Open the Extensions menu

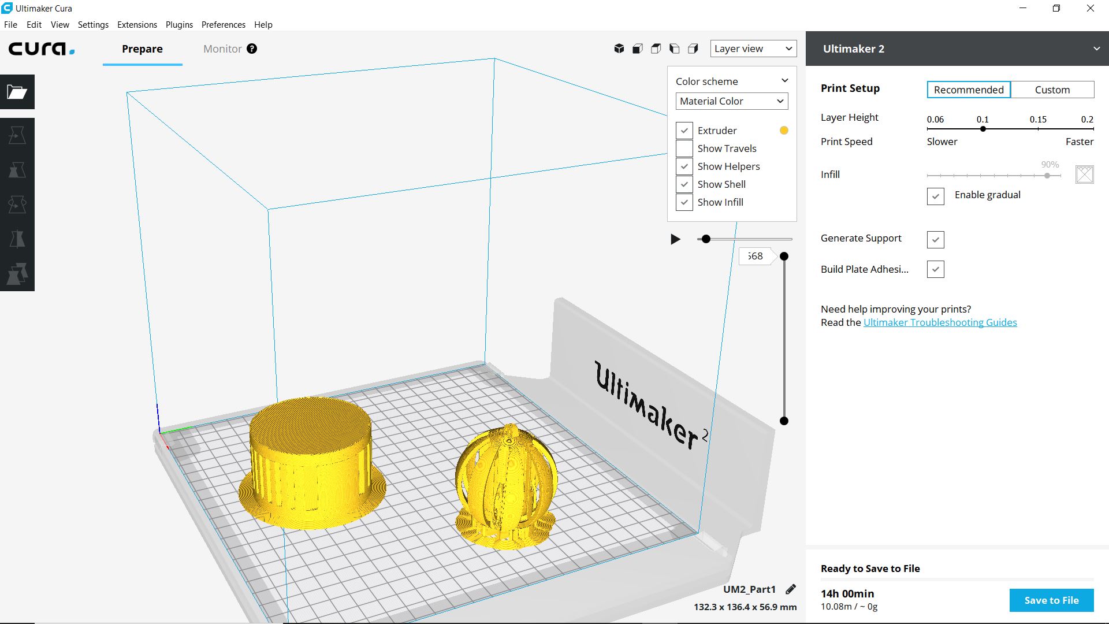pos(137,25)
